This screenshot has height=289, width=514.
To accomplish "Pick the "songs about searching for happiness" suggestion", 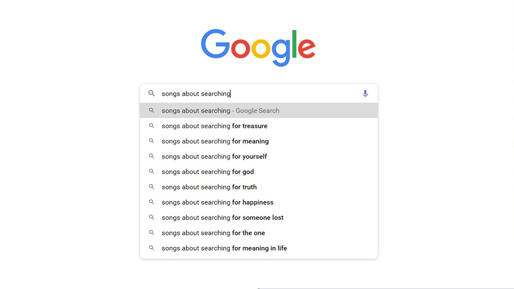I will [x=217, y=202].
